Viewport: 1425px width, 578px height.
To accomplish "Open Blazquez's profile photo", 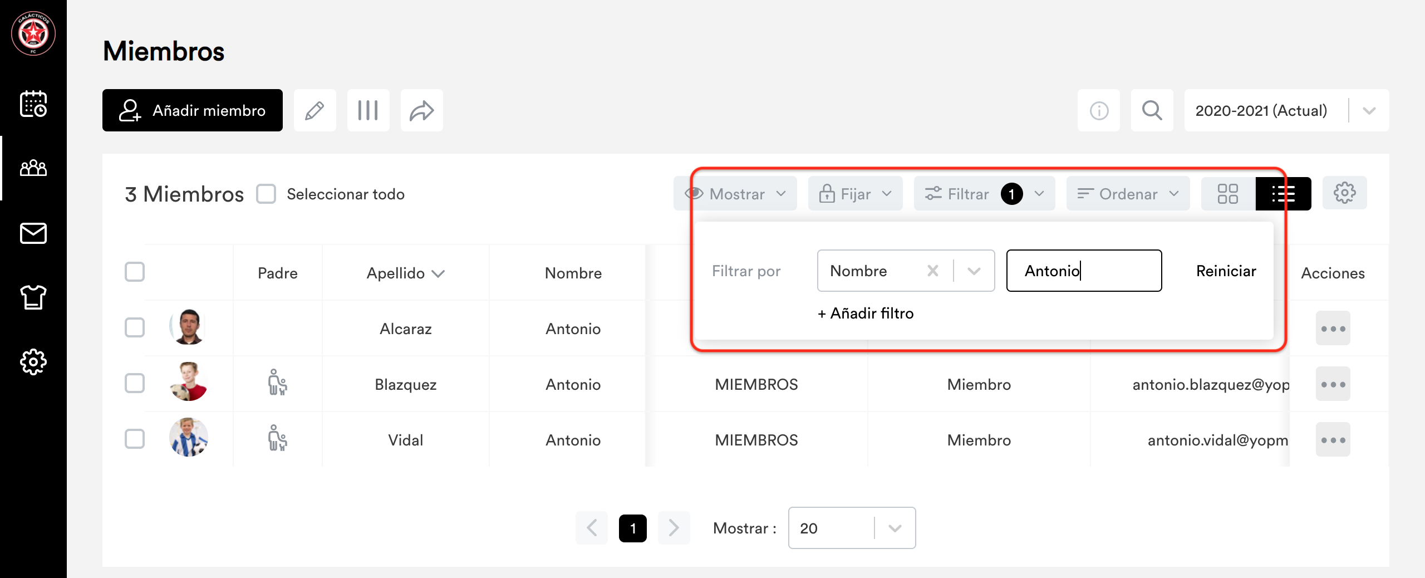I will [189, 382].
